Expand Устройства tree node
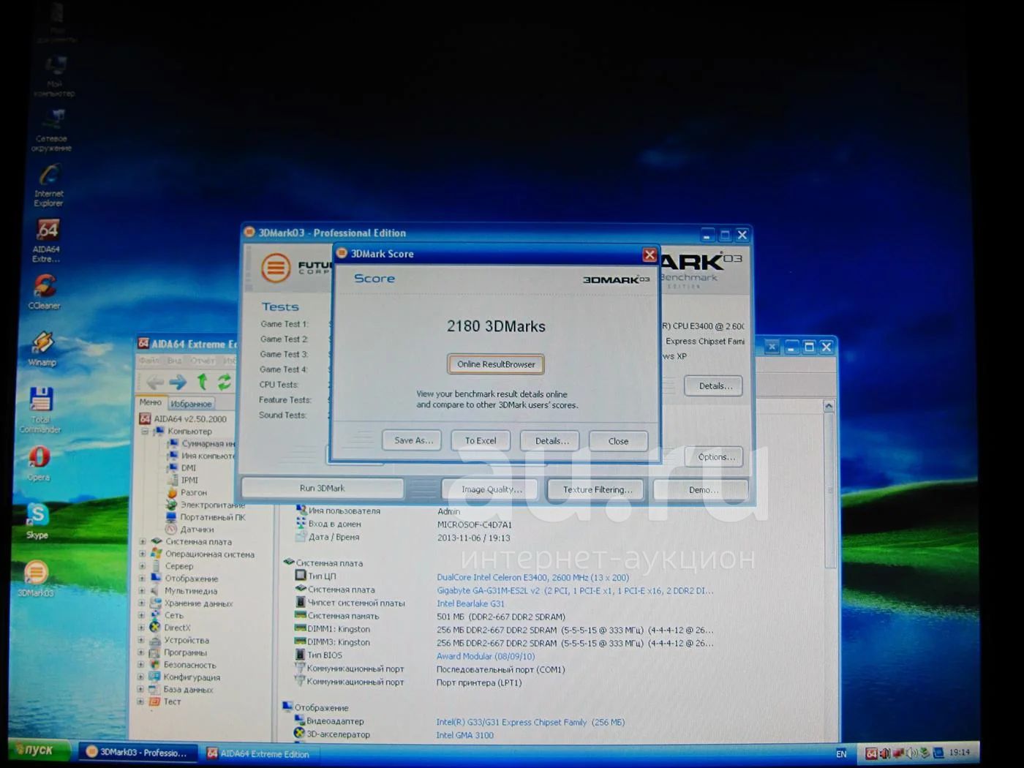The image size is (1024, 768). (141, 640)
